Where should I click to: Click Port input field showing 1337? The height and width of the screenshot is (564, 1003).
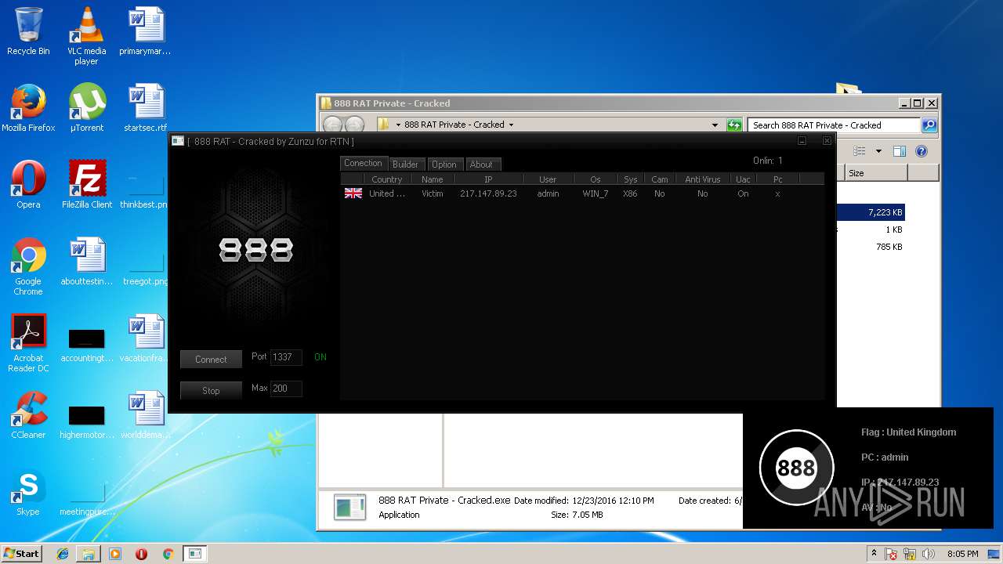coord(286,357)
